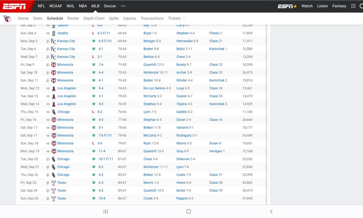The image size is (363, 218).
Task: Open the NFL menu in top navigation
Action: pyautogui.click(x=41, y=6)
